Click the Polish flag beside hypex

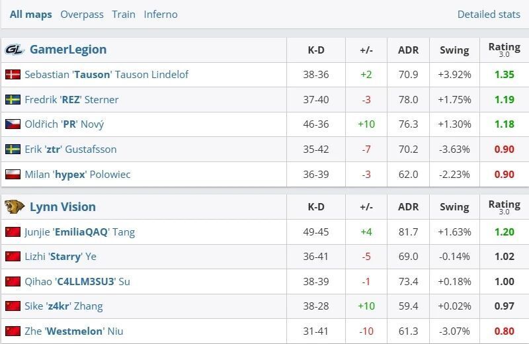[13, 175]
